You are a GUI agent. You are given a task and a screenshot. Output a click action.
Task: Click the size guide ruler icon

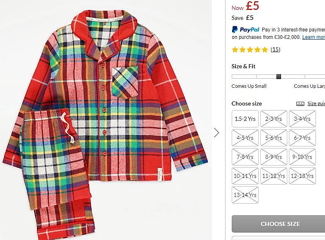click(x=301, y=104)
